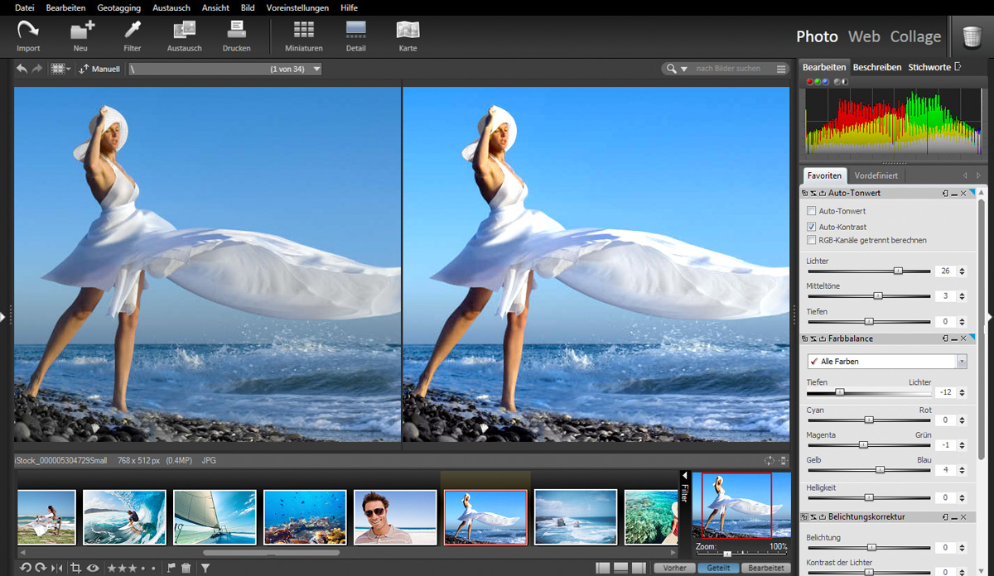The height and width of the screenshot is (576, 994).
Task: Click the delete trash icon in bottom bar
Action: (x=186, y=568)
